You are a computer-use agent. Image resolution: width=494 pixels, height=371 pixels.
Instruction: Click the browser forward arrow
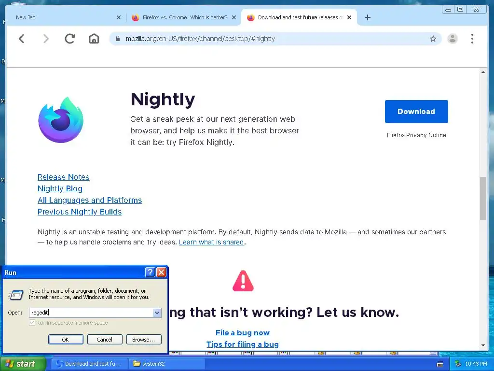coord(46,39)
